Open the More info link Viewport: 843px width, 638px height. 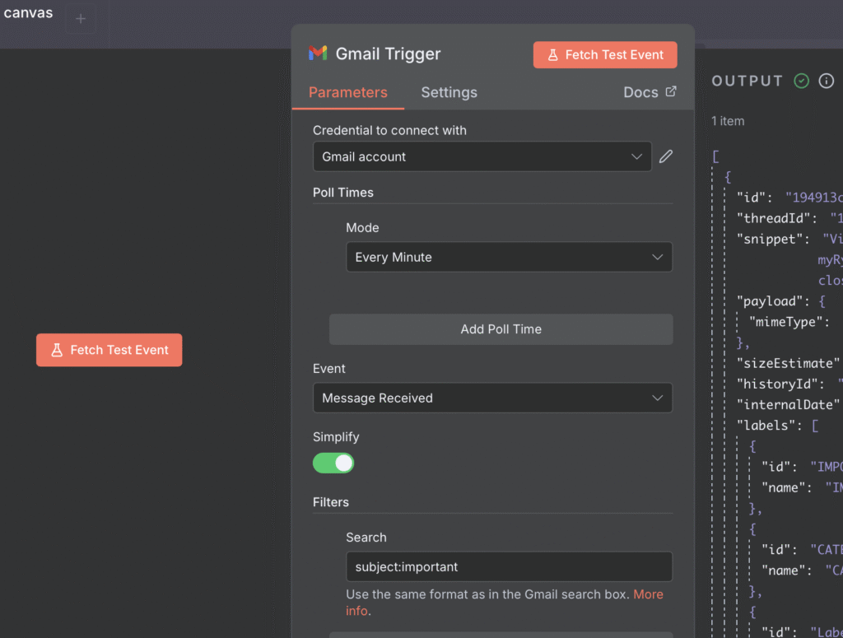pos(648,594)
